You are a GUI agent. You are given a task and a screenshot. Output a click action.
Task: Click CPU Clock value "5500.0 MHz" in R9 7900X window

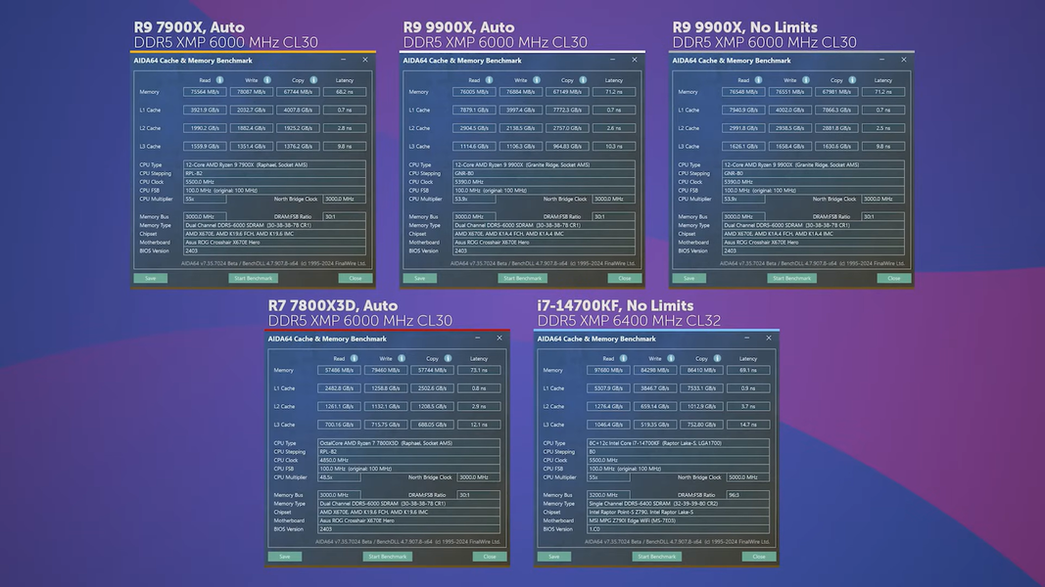click(x=274, y=182)
